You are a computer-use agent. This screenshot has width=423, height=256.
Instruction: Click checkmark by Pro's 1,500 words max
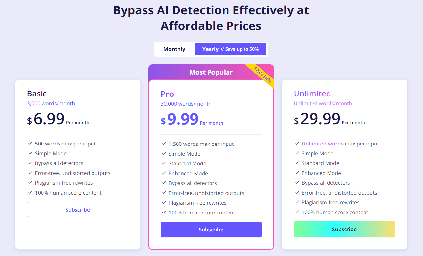(x=164, y=144)
